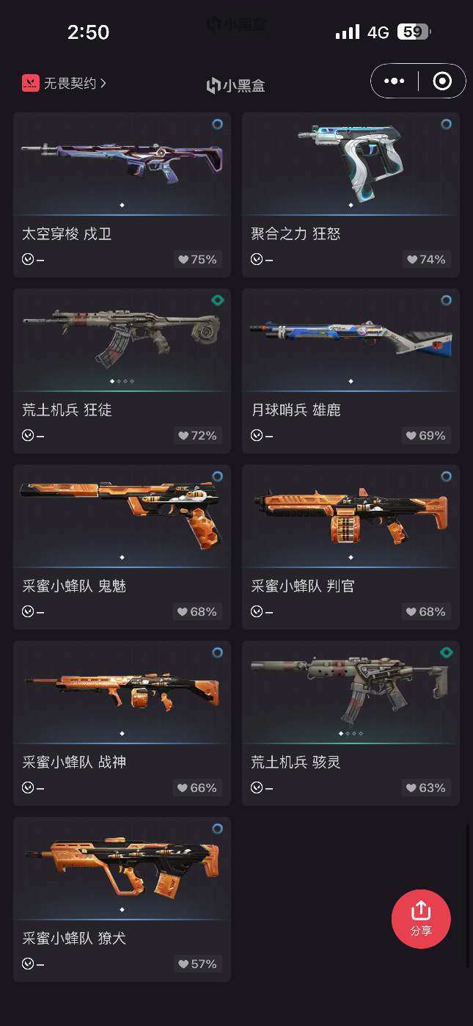Click the 无畏契约 red game logo icon
The width and height of the screenshot is (473, 1026).
pos(30,83)
